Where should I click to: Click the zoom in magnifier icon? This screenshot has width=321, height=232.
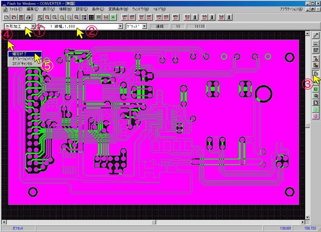point(47,17)
